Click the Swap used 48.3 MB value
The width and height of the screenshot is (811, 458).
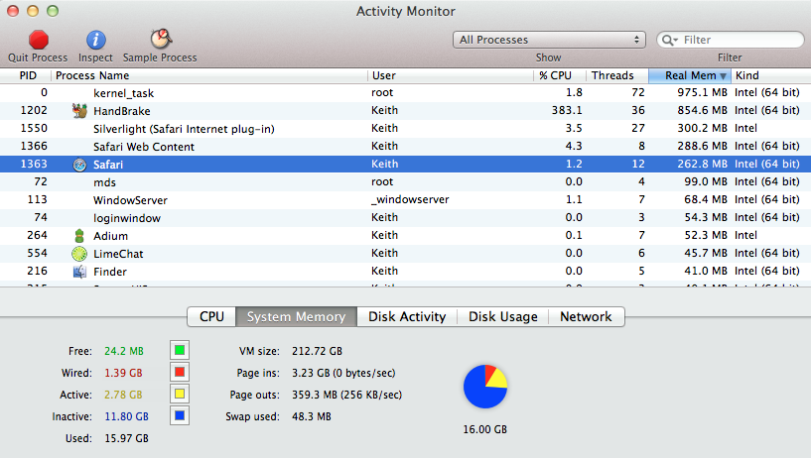pos(312,416)
